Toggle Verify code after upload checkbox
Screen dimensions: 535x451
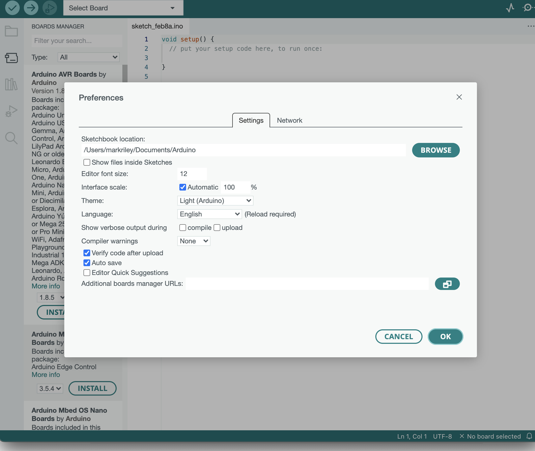[x=87, y=253]
